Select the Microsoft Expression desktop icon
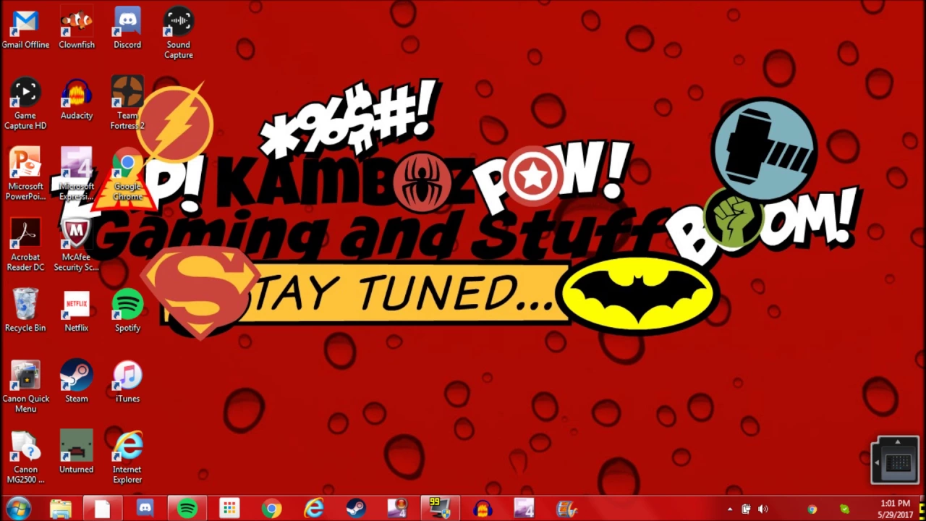926x521 pixels. 76,174
